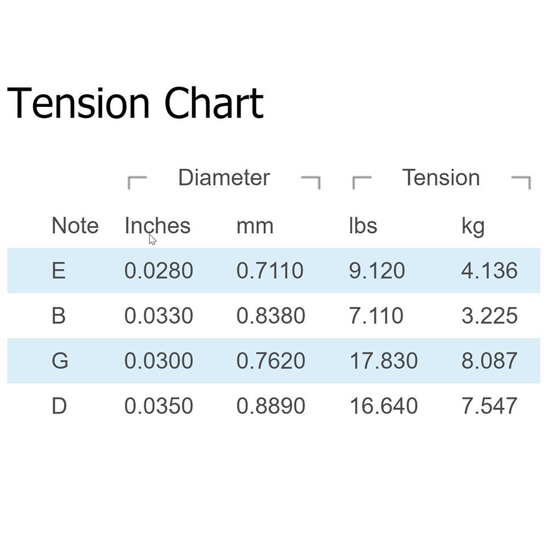Click the 0.7620 mm diameter value
The image size is (548, 548).
point(271,361)
